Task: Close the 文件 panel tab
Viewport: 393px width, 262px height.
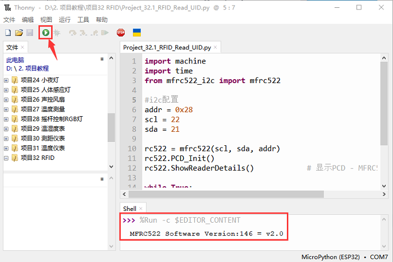Action: pyautogui.click(x=22, y=48)
